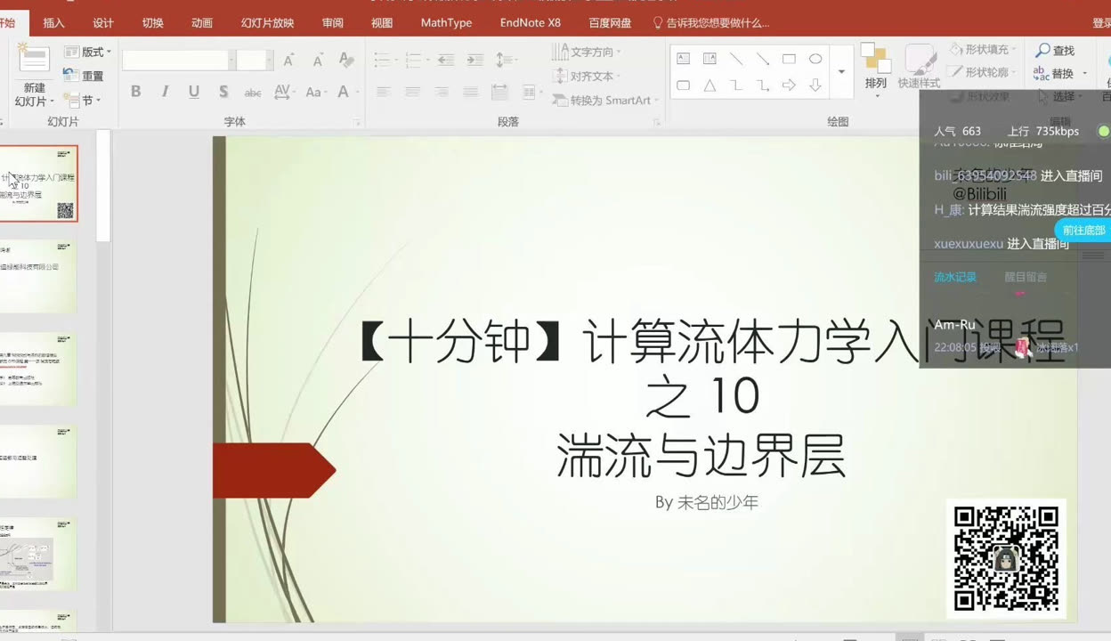Select the rectangle shape
Image resolution: width=1111 pixels, height=641 pixels.
(x=789, y=59)
